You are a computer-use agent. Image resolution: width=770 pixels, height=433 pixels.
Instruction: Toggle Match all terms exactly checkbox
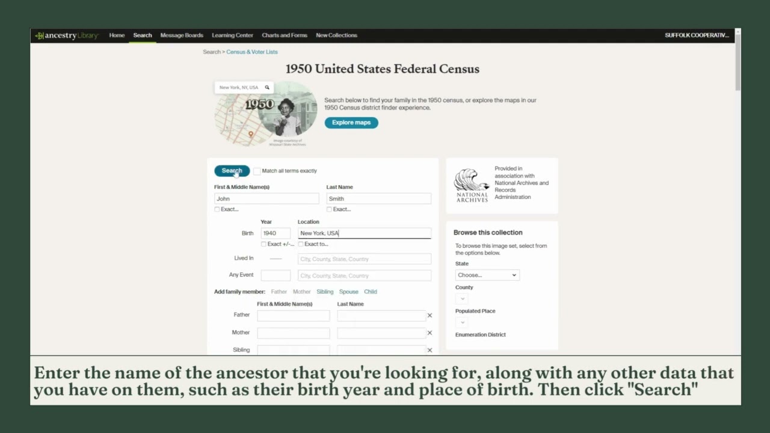[257, 171]
